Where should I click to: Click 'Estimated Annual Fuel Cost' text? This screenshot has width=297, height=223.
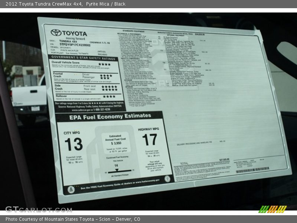(115, 138)
